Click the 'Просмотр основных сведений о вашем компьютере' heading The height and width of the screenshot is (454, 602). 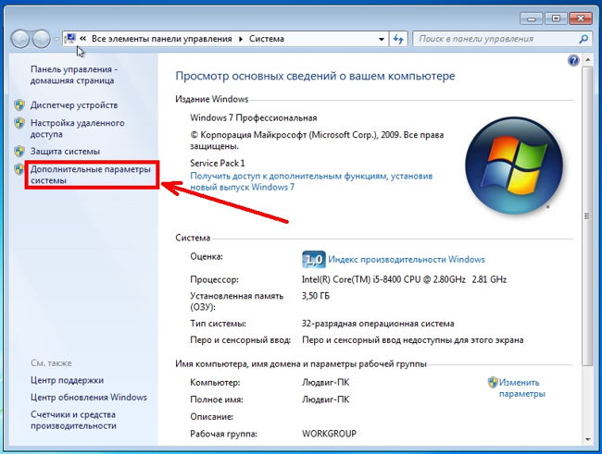pos(315,76)
